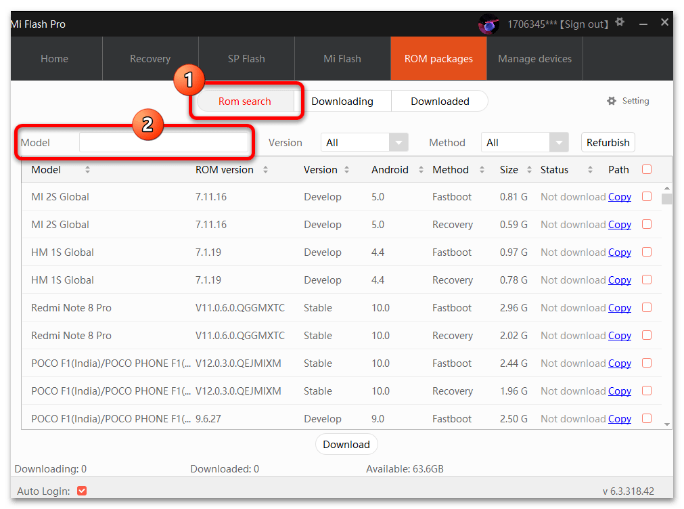Click the 2.50 G size cell
The width and height of the screenshot is (684, 509).
[514, 418]
